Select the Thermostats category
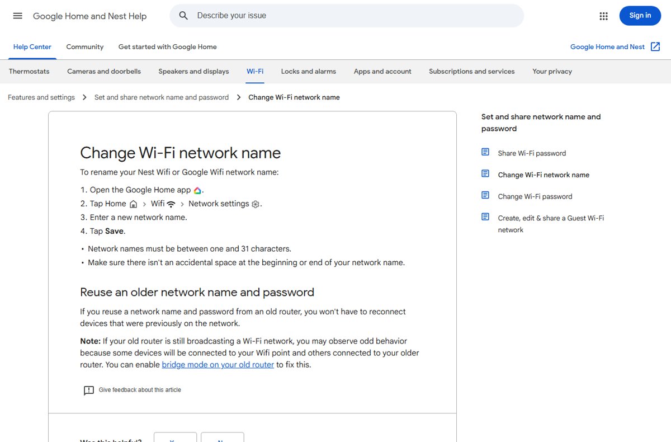This screenshot has height=442, width=671. pos(29,72)
